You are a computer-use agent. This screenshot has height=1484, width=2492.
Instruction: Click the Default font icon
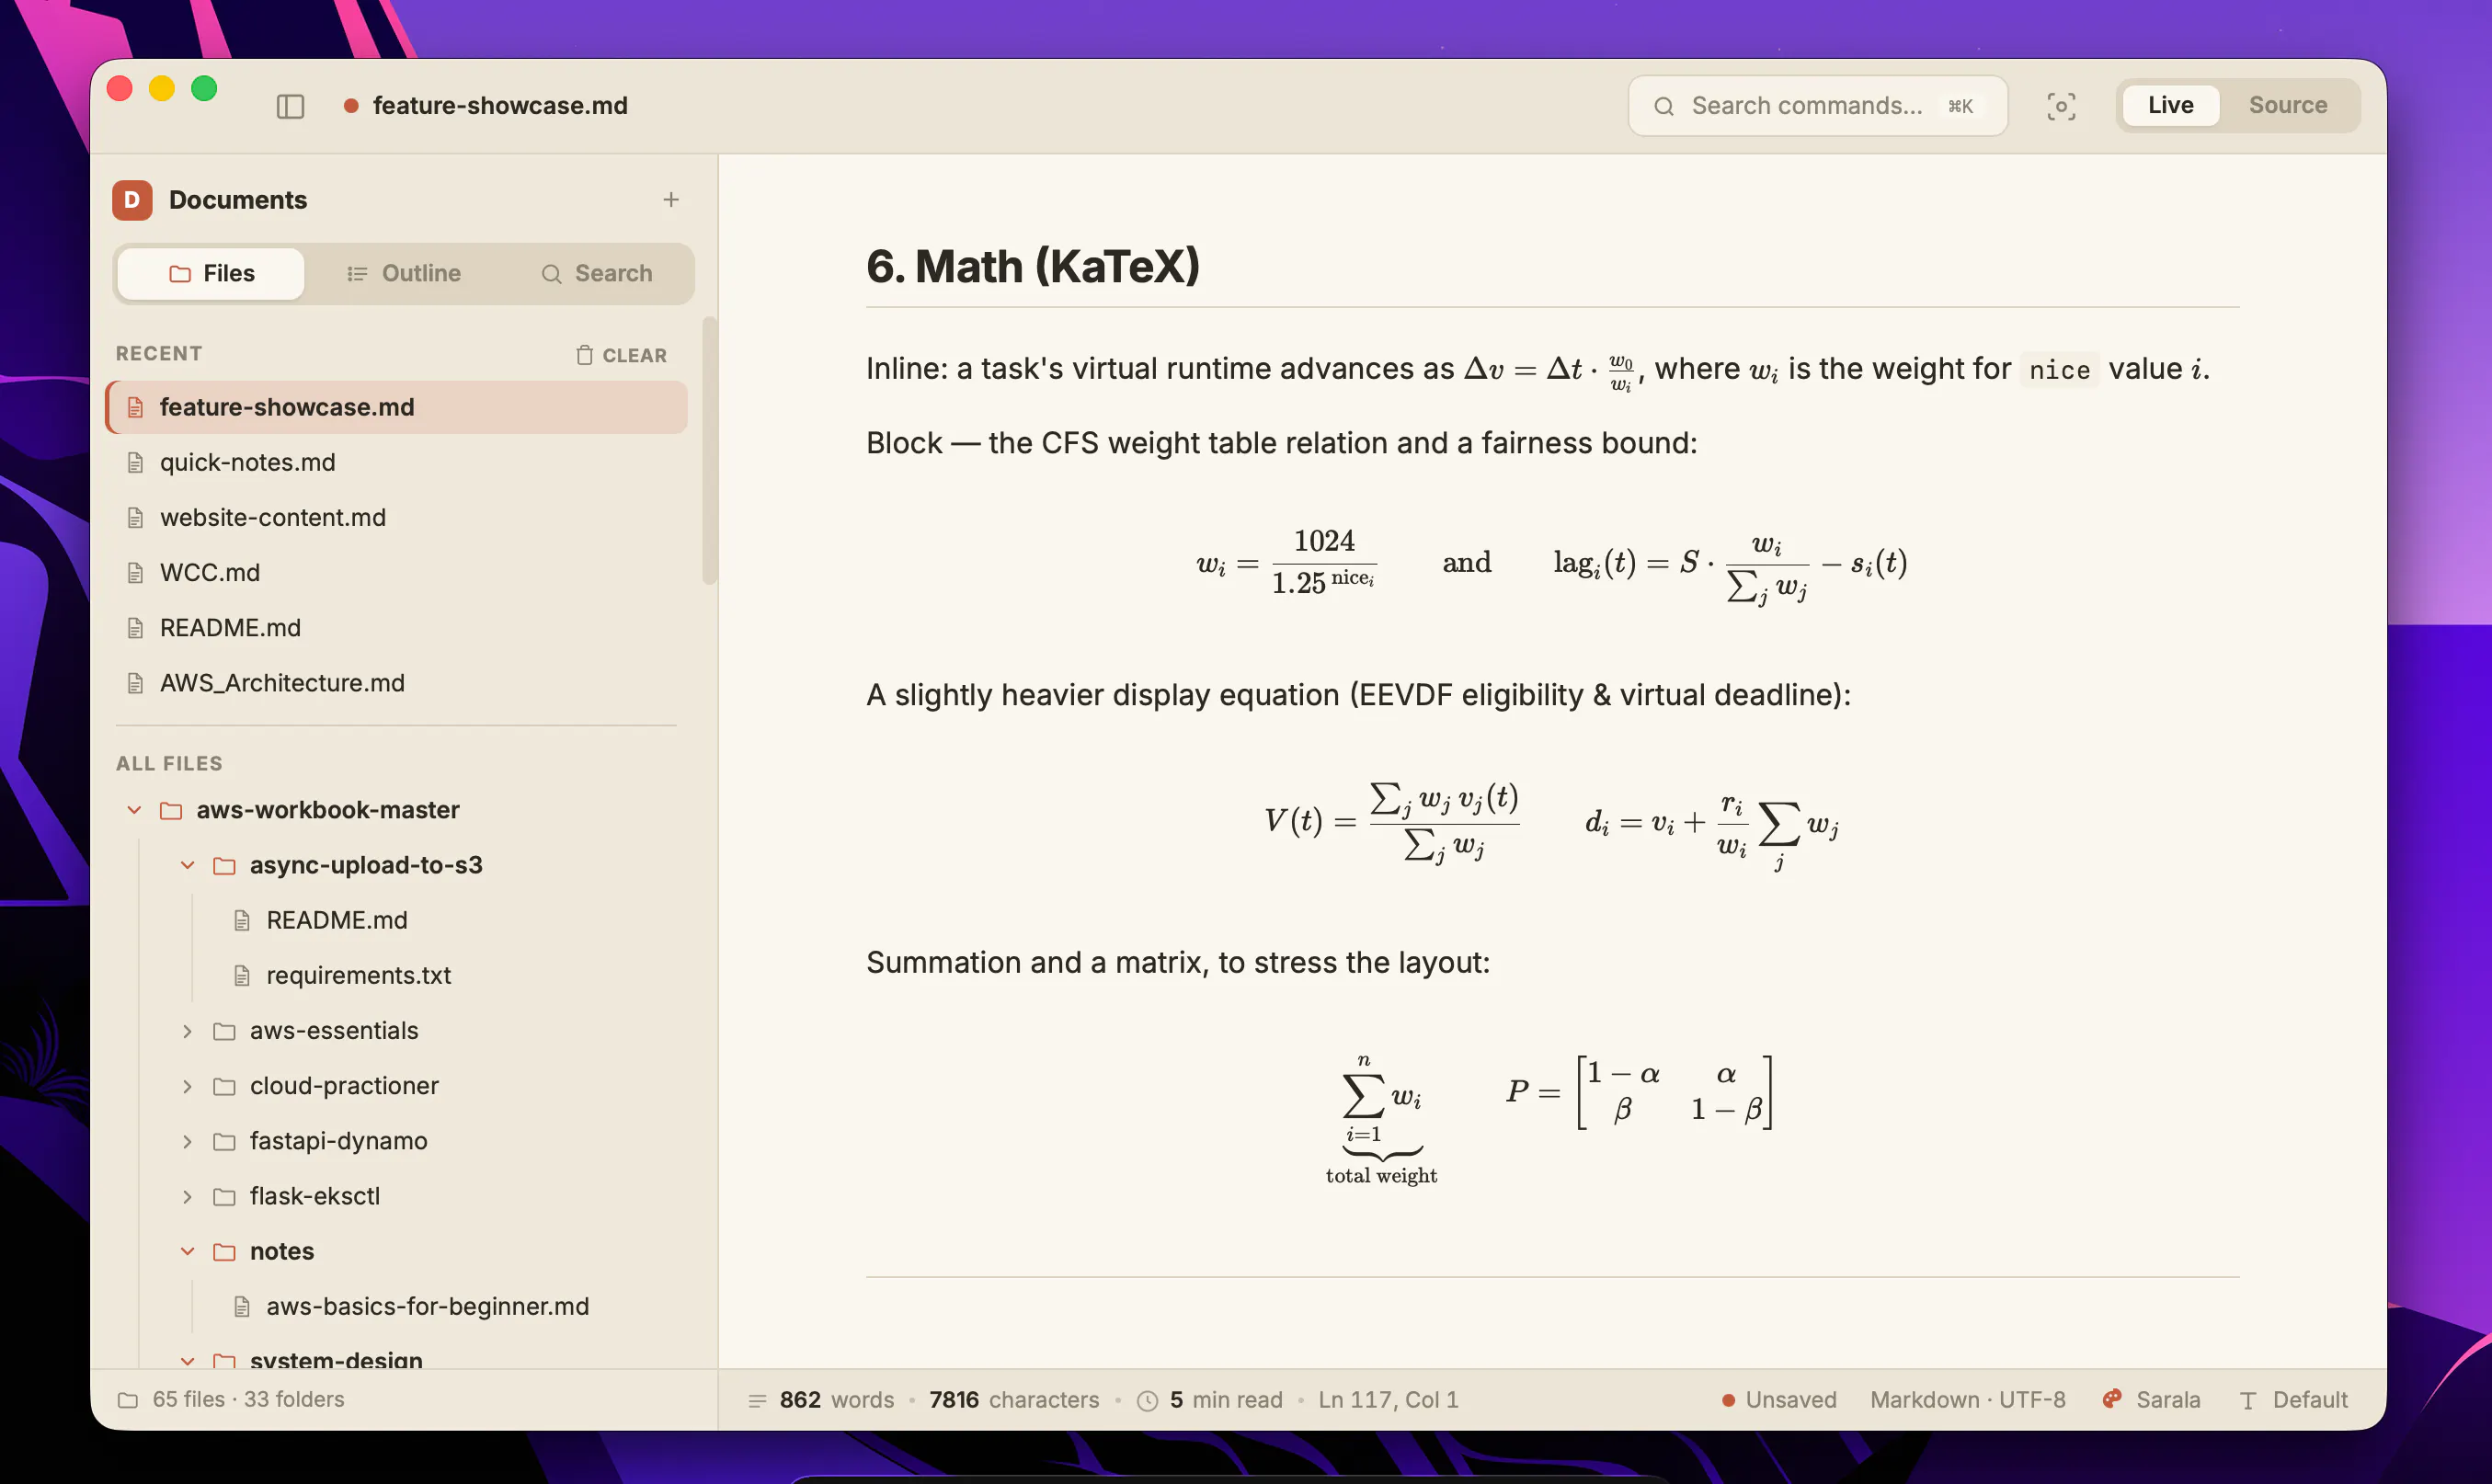(2248, 1400)
